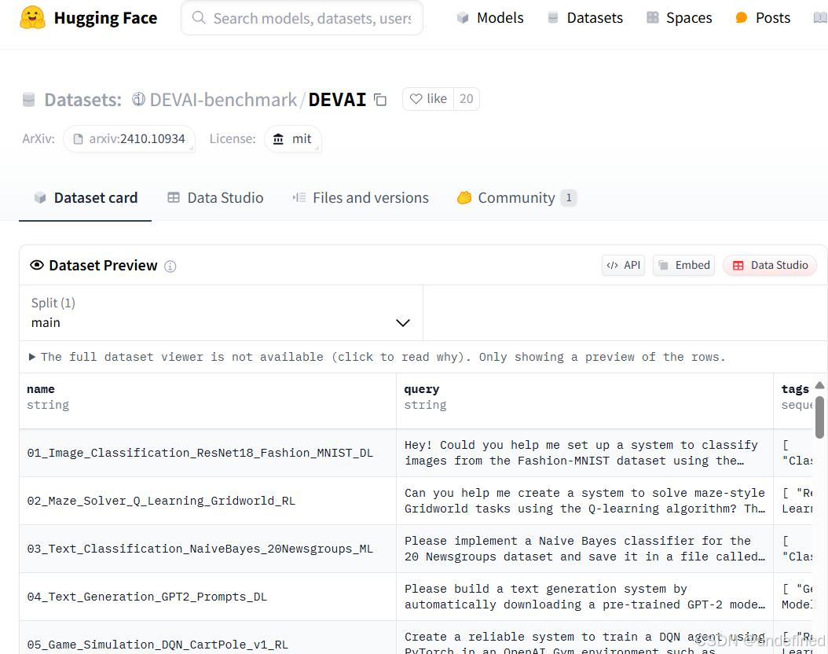
Task: Copy the dataset name with copy icon
Action: pyautogui.click(x=380, y=99)
